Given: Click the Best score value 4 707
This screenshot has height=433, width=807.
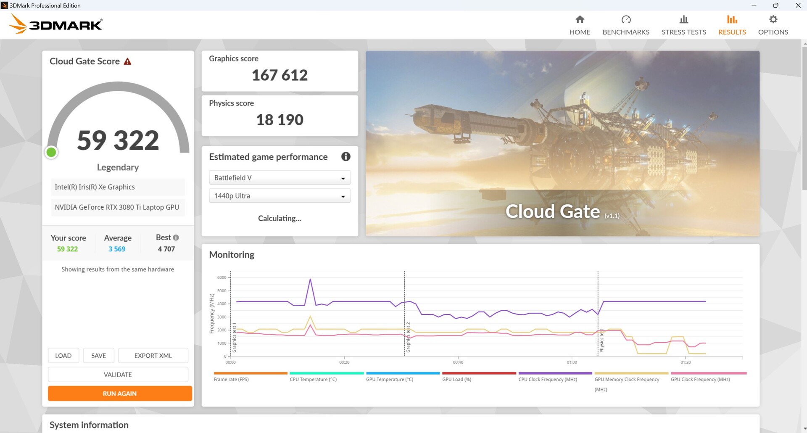Looking at the screenshot, I should click(x=166, y=249).
